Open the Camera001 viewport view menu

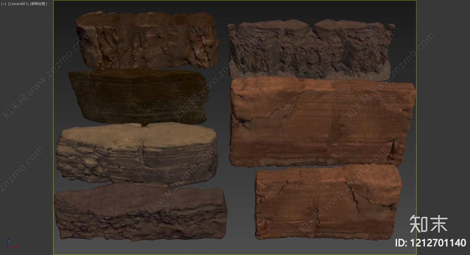(x=18, y=4)
